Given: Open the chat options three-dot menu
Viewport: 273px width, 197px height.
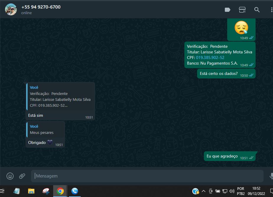Looking at the screenshot, I should [271, 10].
